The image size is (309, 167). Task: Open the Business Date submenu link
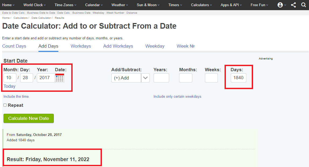tap(81, 13)
